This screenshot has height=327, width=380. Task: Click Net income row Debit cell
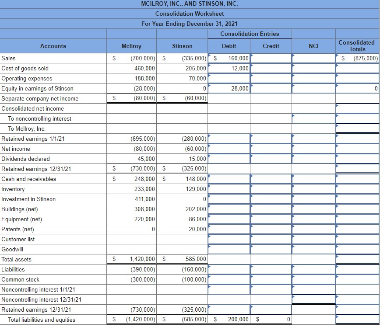coord(229,149)
